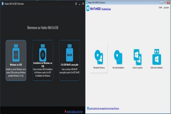Click the WinToHDD title bar app icon

click(87, 2)
